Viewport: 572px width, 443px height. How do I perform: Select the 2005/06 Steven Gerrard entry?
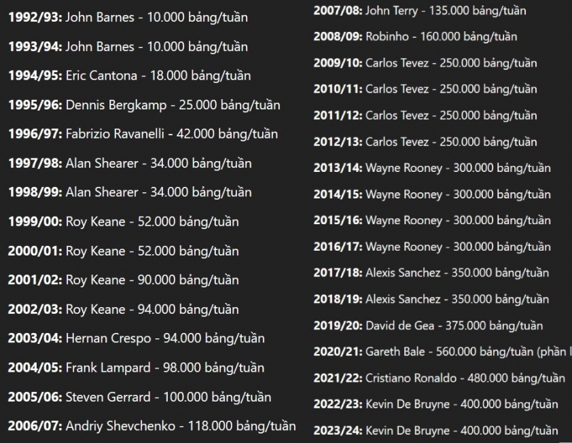[140, 397]
